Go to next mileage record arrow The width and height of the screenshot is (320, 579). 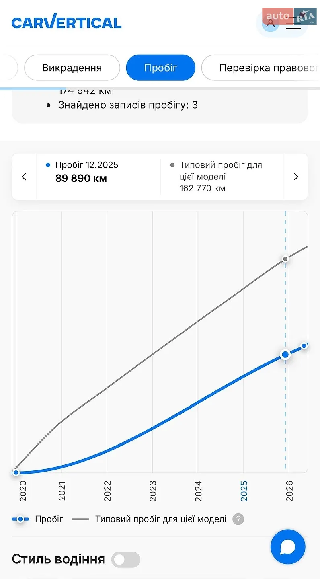click(x=296, y=177)
